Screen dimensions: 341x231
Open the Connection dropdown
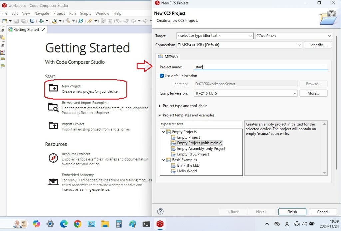pyautogui.click(x=299, y=45)
